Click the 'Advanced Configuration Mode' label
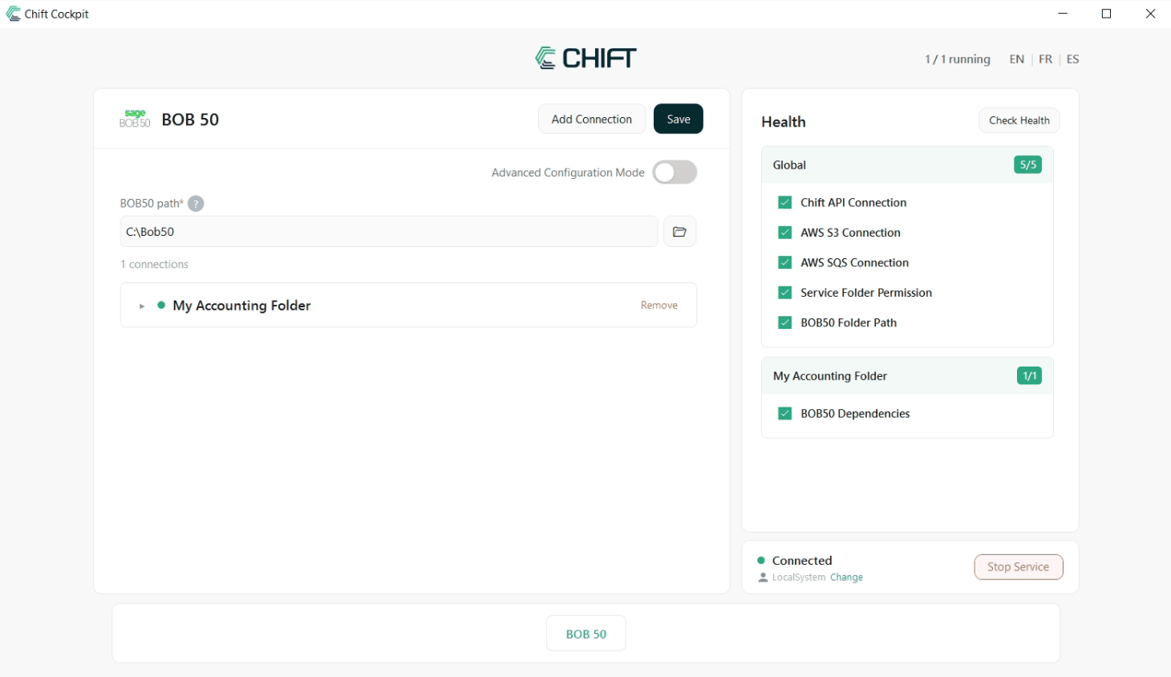1171x677 pixels. [x=568, y=172]
